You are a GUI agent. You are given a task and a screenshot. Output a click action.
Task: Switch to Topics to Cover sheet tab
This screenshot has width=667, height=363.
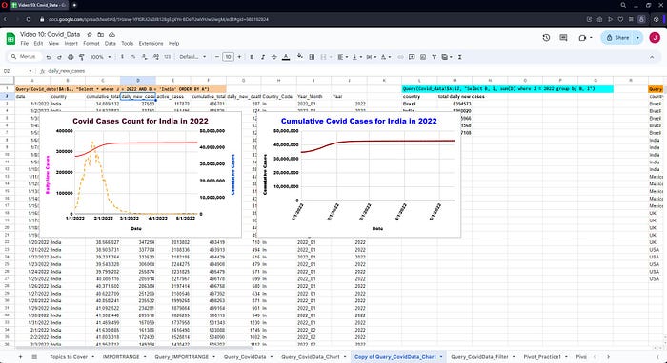68,357
